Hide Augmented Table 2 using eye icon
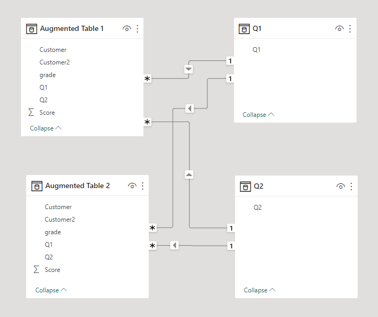 click(132, 186)
